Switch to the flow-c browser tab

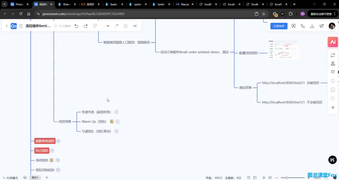coord(67,4)
